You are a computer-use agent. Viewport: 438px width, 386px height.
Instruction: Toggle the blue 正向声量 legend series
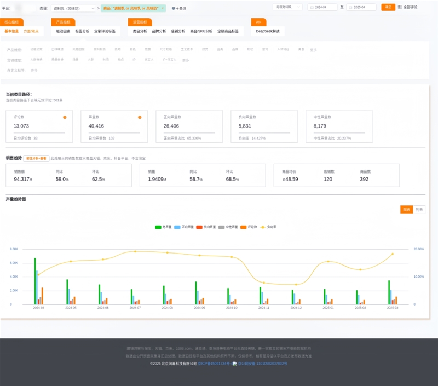(x=184, y=227)
